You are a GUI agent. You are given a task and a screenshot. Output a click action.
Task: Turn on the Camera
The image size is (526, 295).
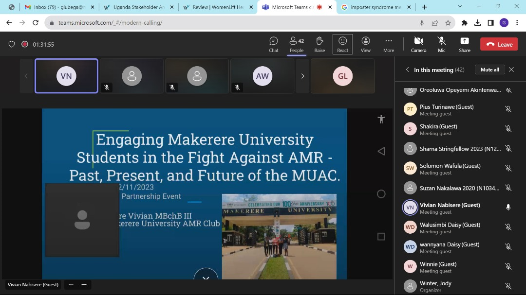coord(419,44)
